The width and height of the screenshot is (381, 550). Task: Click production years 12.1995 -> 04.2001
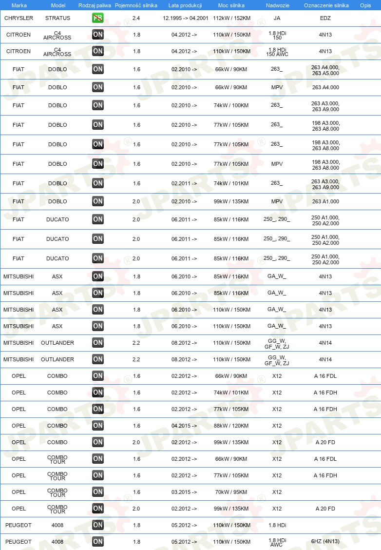pyautogui.click(x=186, y=18)
